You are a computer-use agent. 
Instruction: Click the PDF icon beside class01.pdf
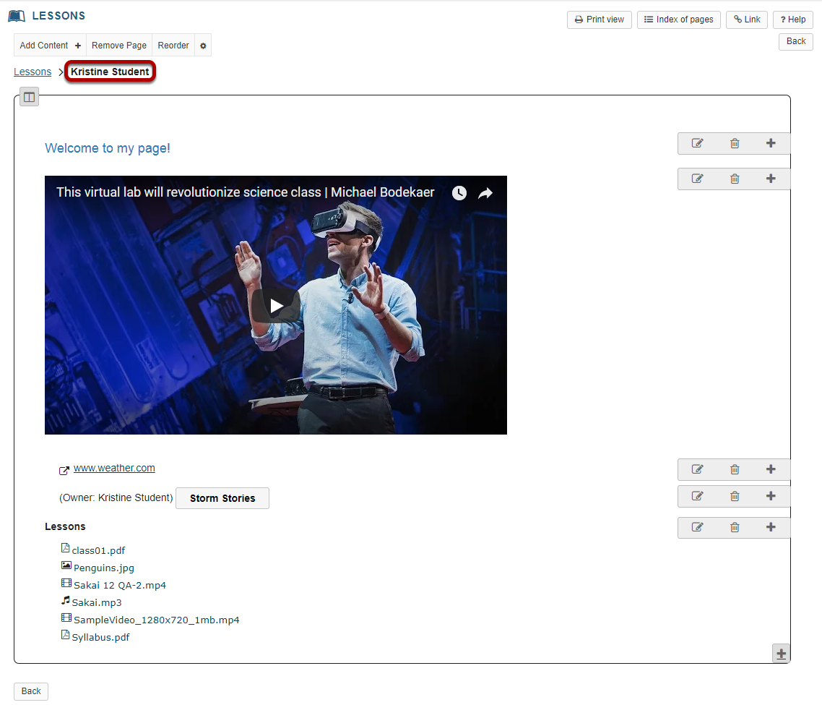66,548
